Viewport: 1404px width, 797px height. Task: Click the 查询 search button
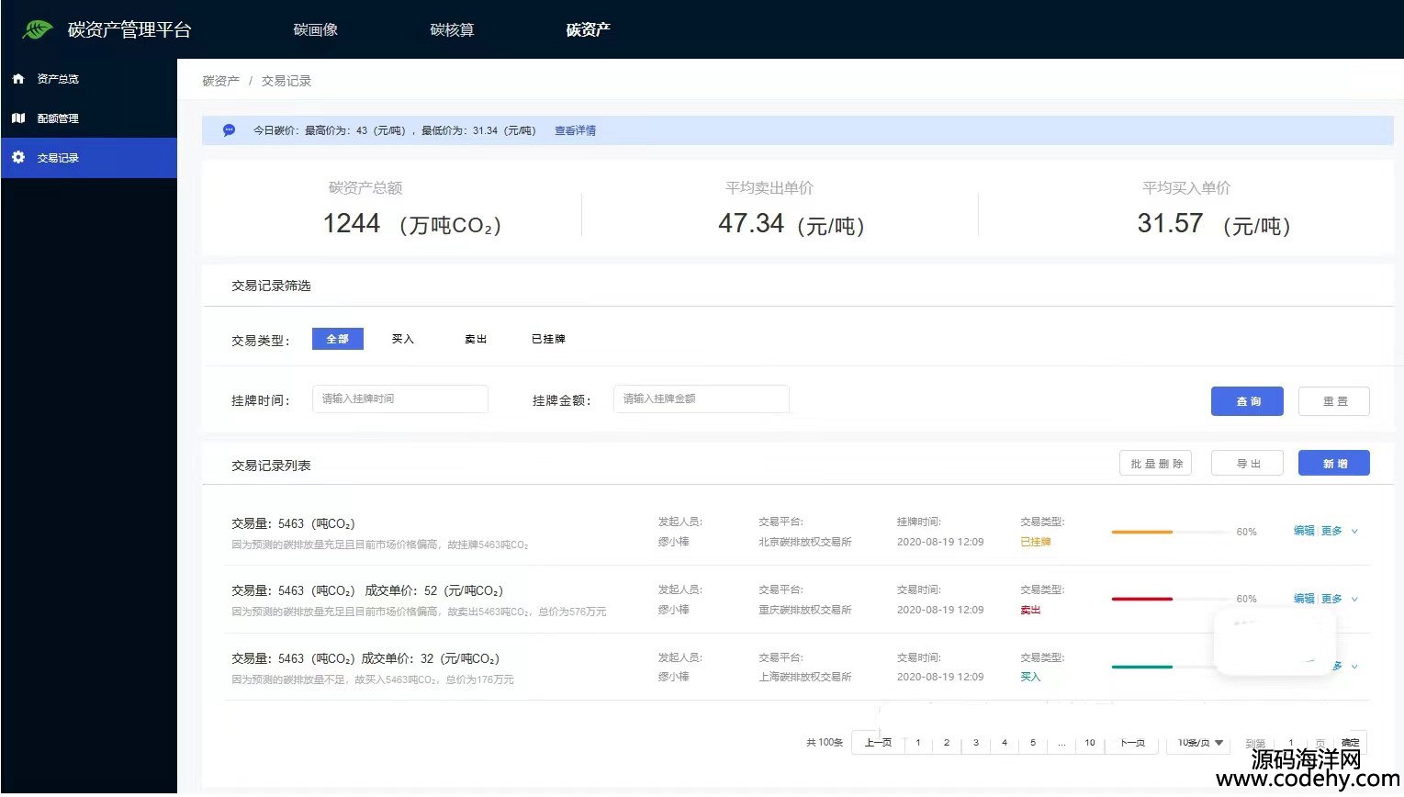(x=1247, y=401)
